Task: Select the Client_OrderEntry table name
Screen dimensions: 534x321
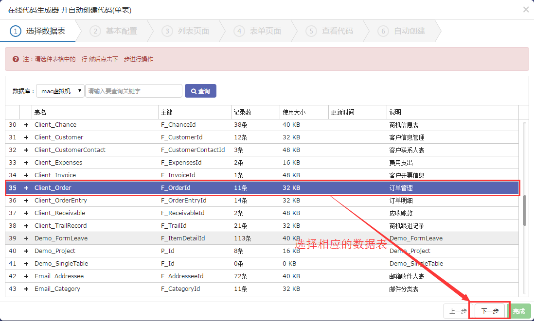Action: 61,201
